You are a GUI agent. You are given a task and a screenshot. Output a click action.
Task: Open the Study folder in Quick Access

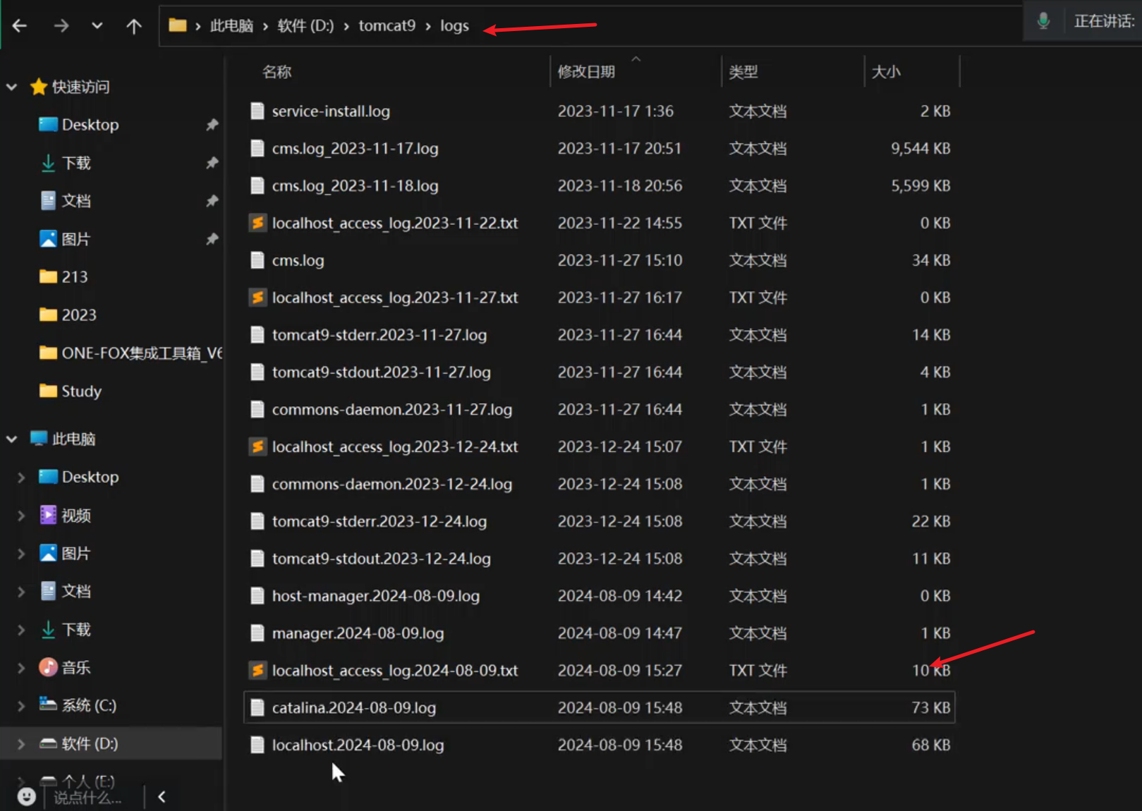(81, 391)
